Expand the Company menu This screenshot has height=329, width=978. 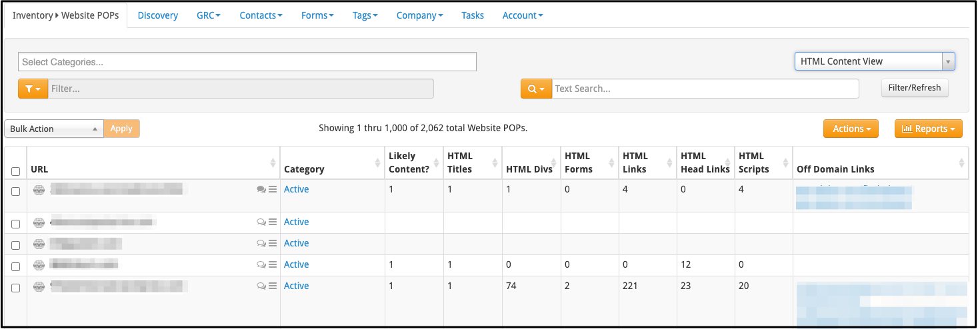click(419, 15)
